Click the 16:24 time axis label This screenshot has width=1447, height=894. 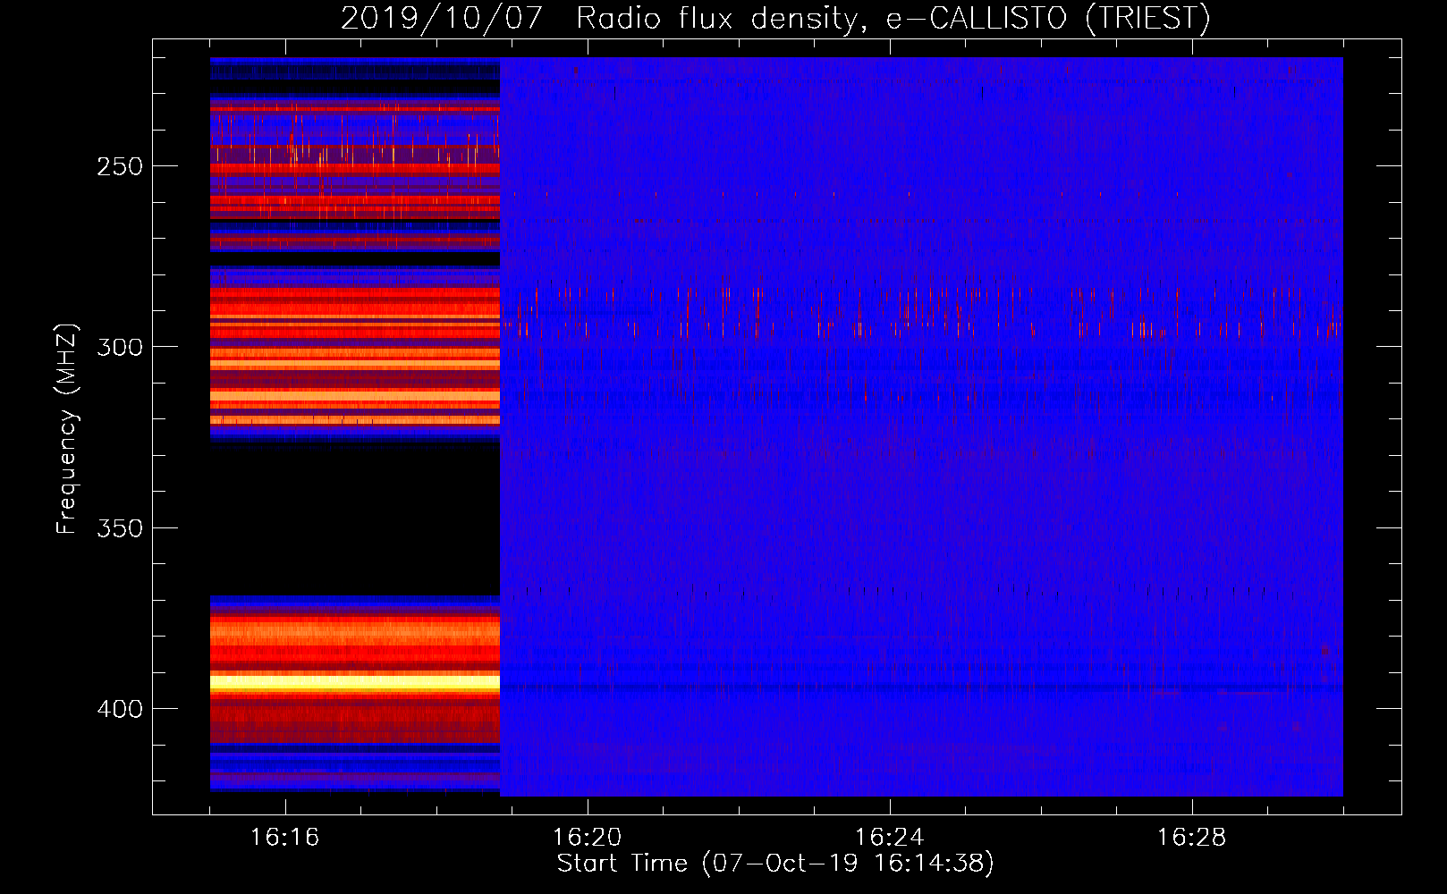889,838
